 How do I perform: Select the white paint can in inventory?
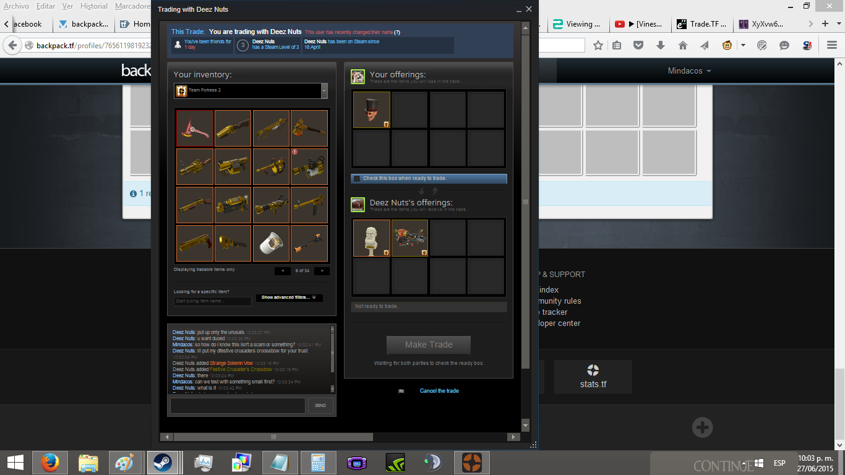click(x=271, y=243)
